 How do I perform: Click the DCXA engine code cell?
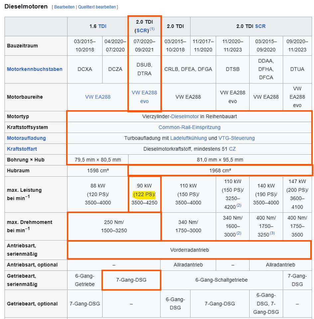[85, 69]
